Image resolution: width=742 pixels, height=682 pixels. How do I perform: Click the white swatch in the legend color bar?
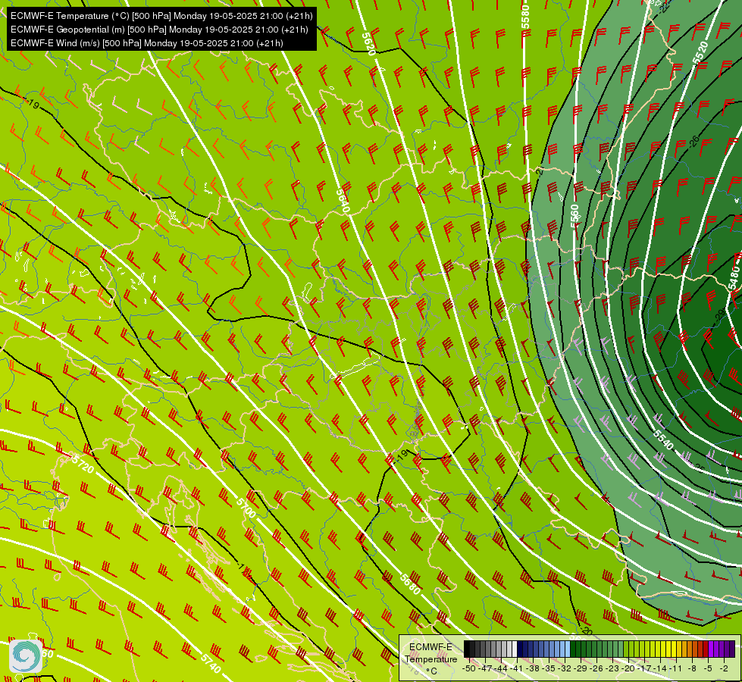[x=515, y=649]
